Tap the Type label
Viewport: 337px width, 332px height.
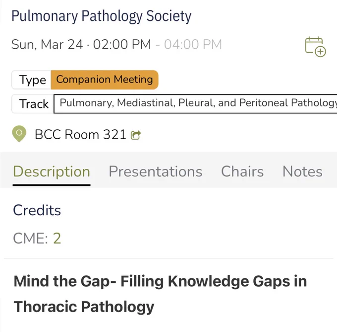[32, 80]
